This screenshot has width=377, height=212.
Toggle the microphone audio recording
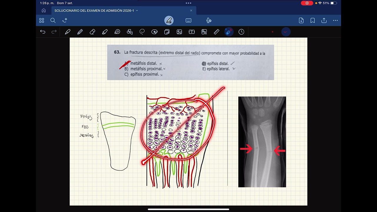tap(209, 20)
